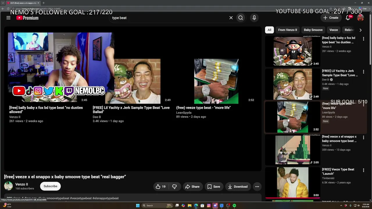Visit Venzo II channel name beside Subscribe
372x209 pixels.
pos(22,184)
